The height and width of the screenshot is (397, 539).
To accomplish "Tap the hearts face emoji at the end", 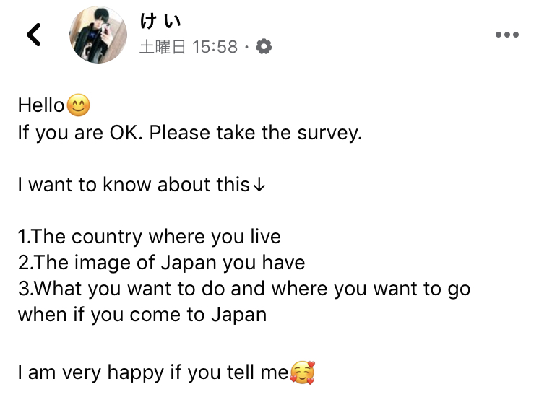I will [303, 372].
